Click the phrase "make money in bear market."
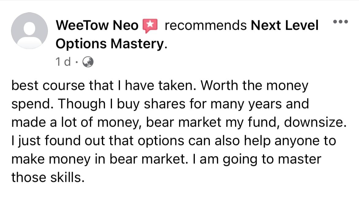Image resolution: width=359 pixels, height=199 pixels. click(x=100, y=159)
